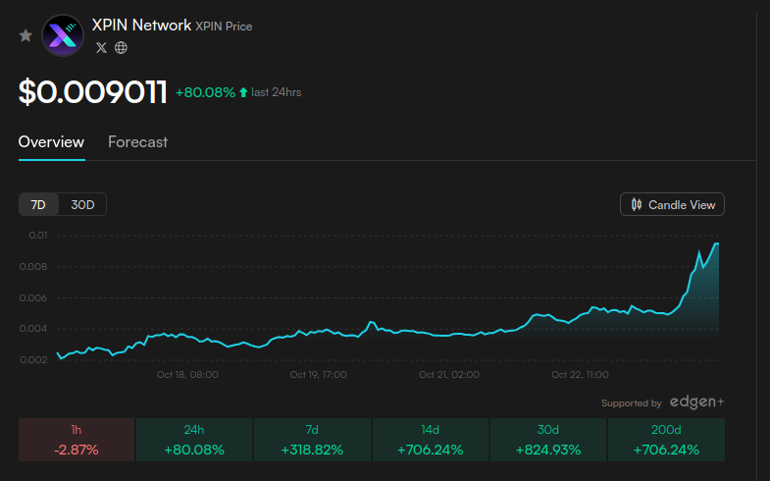Click the Oct 22, 11:00 axis label
The width and height of the screenshot is (770, 481).
pyautogui.click(x=580, y=374)
